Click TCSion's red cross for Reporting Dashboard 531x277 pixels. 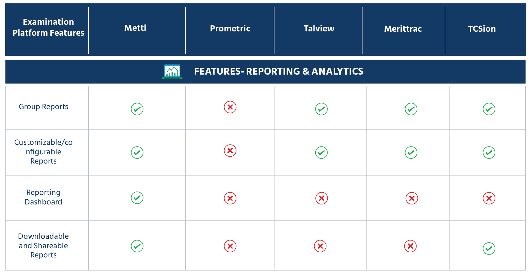pos(489,198)
